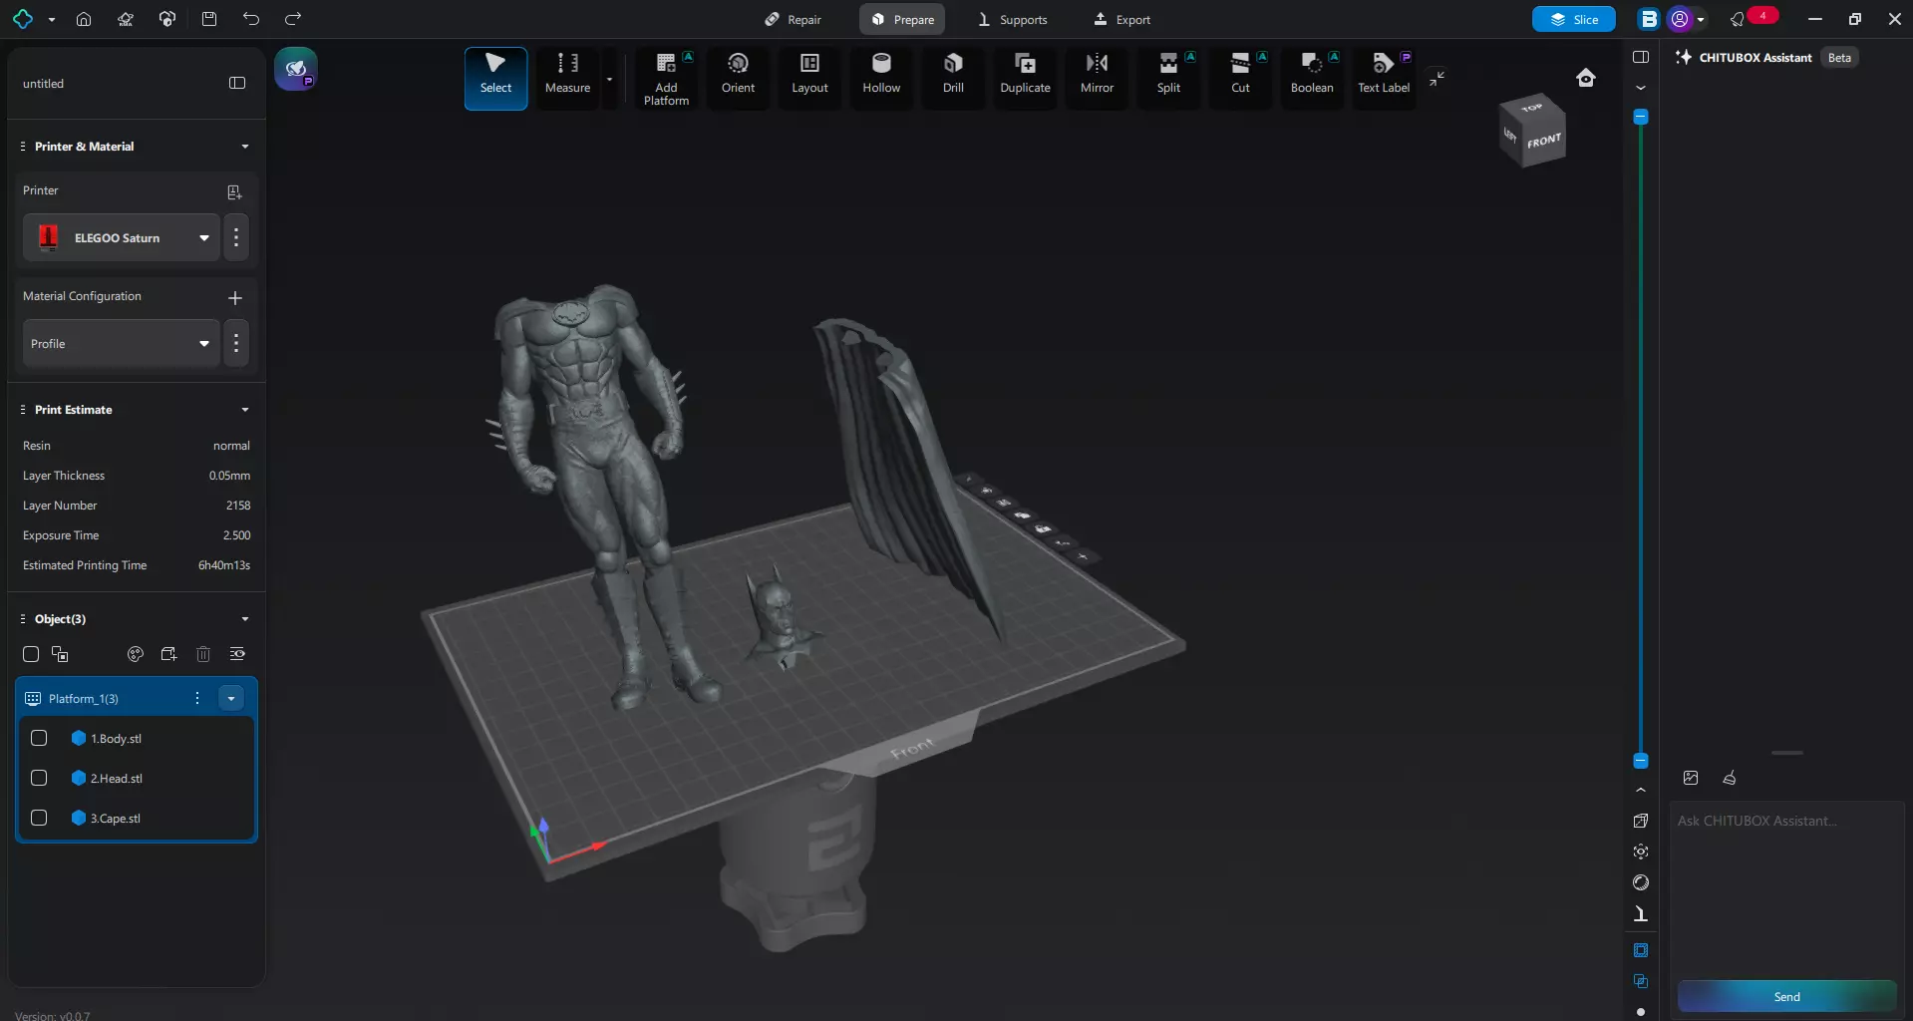Click Add Platform tool
Viewport: 1913px width, 1021px height.
pyautogui.click(x=666, y=78)
